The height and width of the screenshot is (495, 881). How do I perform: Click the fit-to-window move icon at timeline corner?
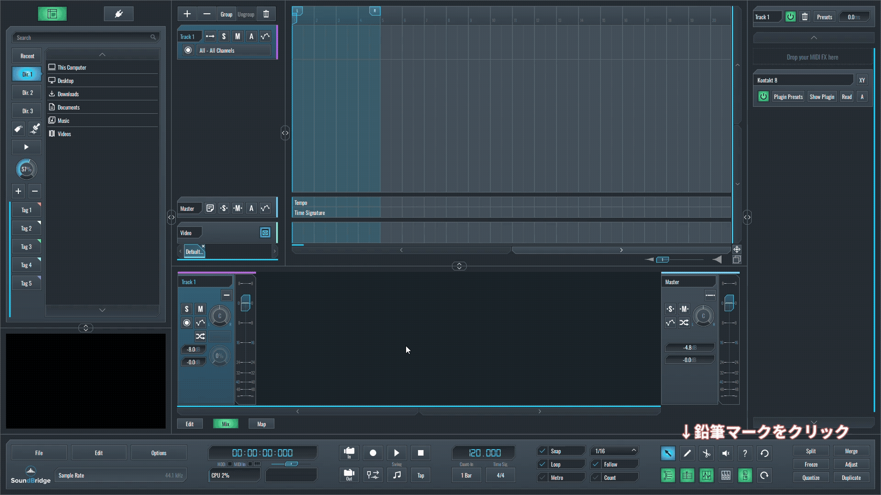736,249
